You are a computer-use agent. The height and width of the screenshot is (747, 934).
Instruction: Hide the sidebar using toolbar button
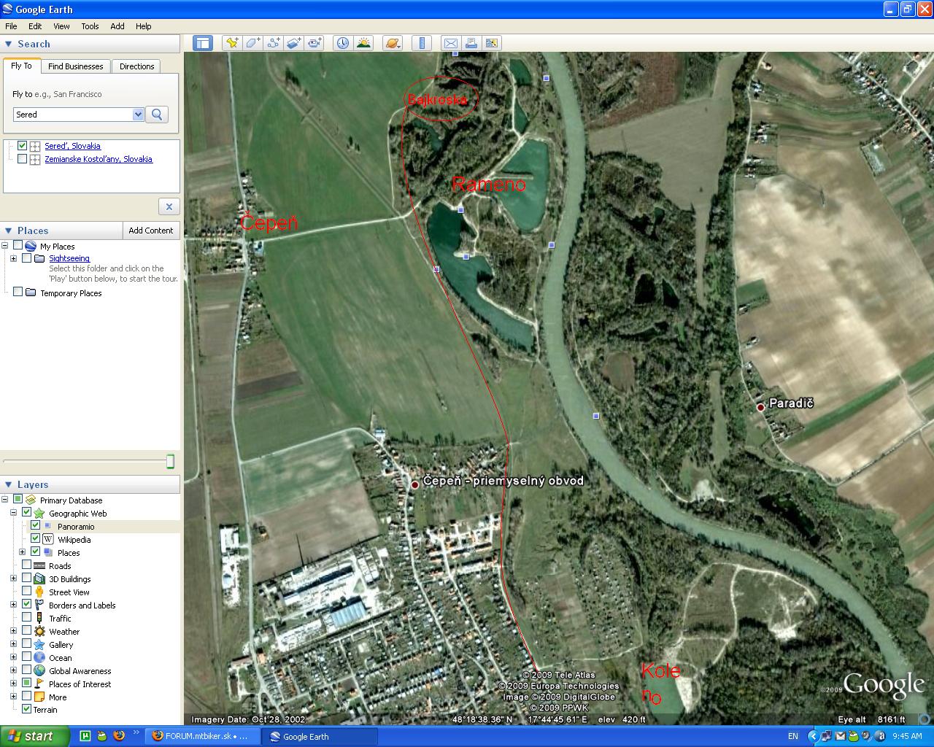202,43
